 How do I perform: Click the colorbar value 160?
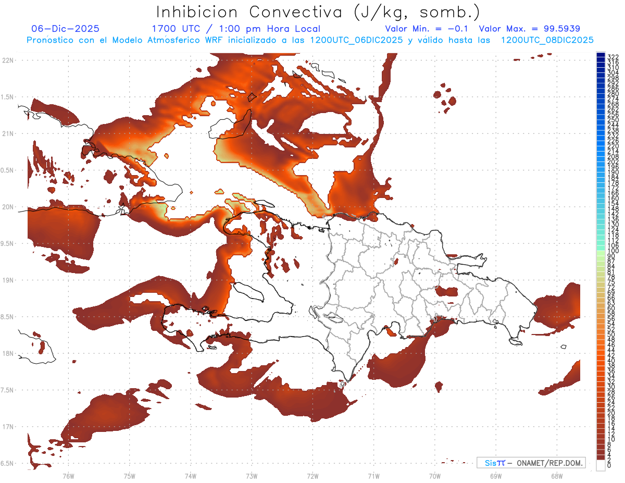(x=613, y=199)
